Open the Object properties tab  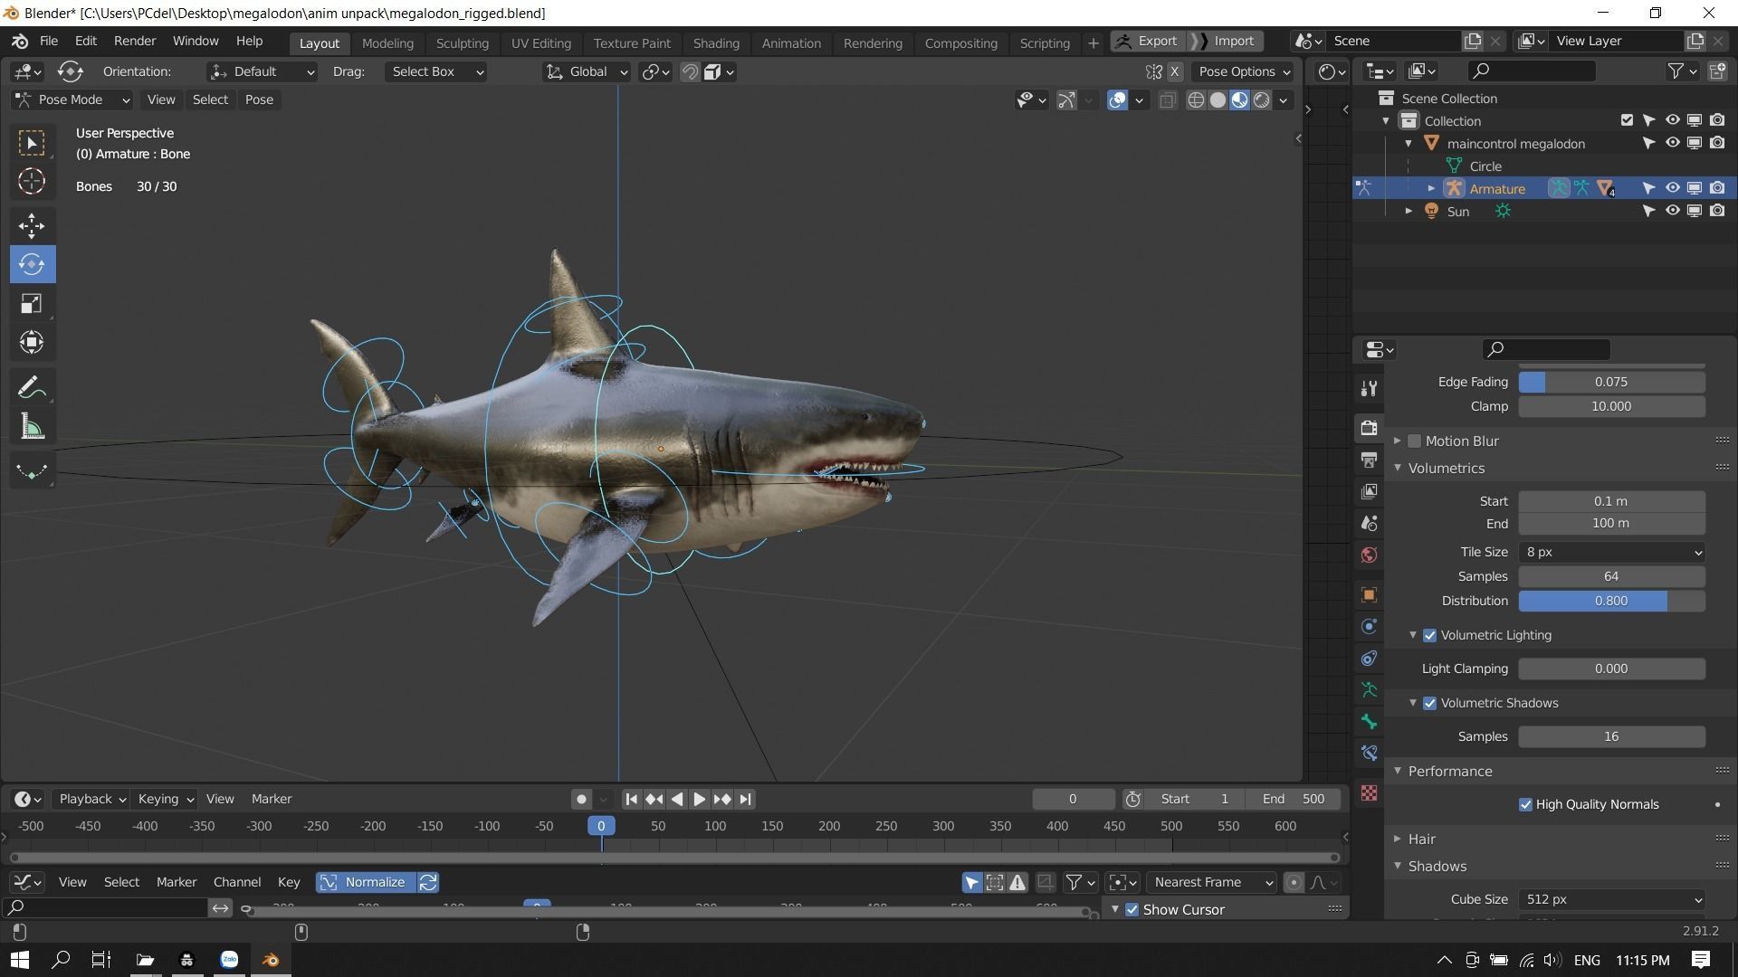click(1369, 595)
